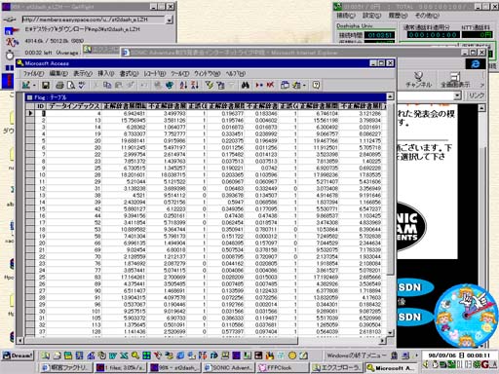
Task: Open the レコード(R) menu in Access
Action: (155, 74)
